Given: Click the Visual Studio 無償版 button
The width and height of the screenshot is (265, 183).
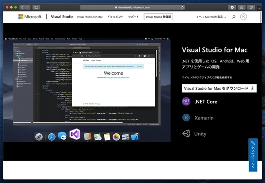Looking at the screenshot, I should 159,17.
